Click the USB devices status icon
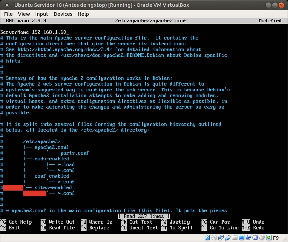 point(228,238)
